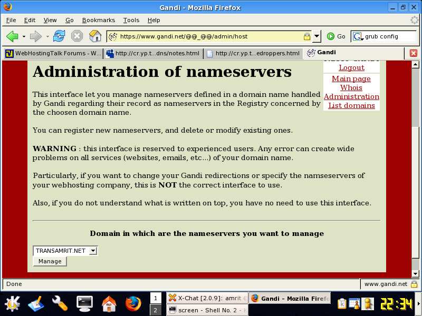The image size is (422, 316).
Task: Switch to the WebHostingTalk Forums tab
Action: [53, 54]
